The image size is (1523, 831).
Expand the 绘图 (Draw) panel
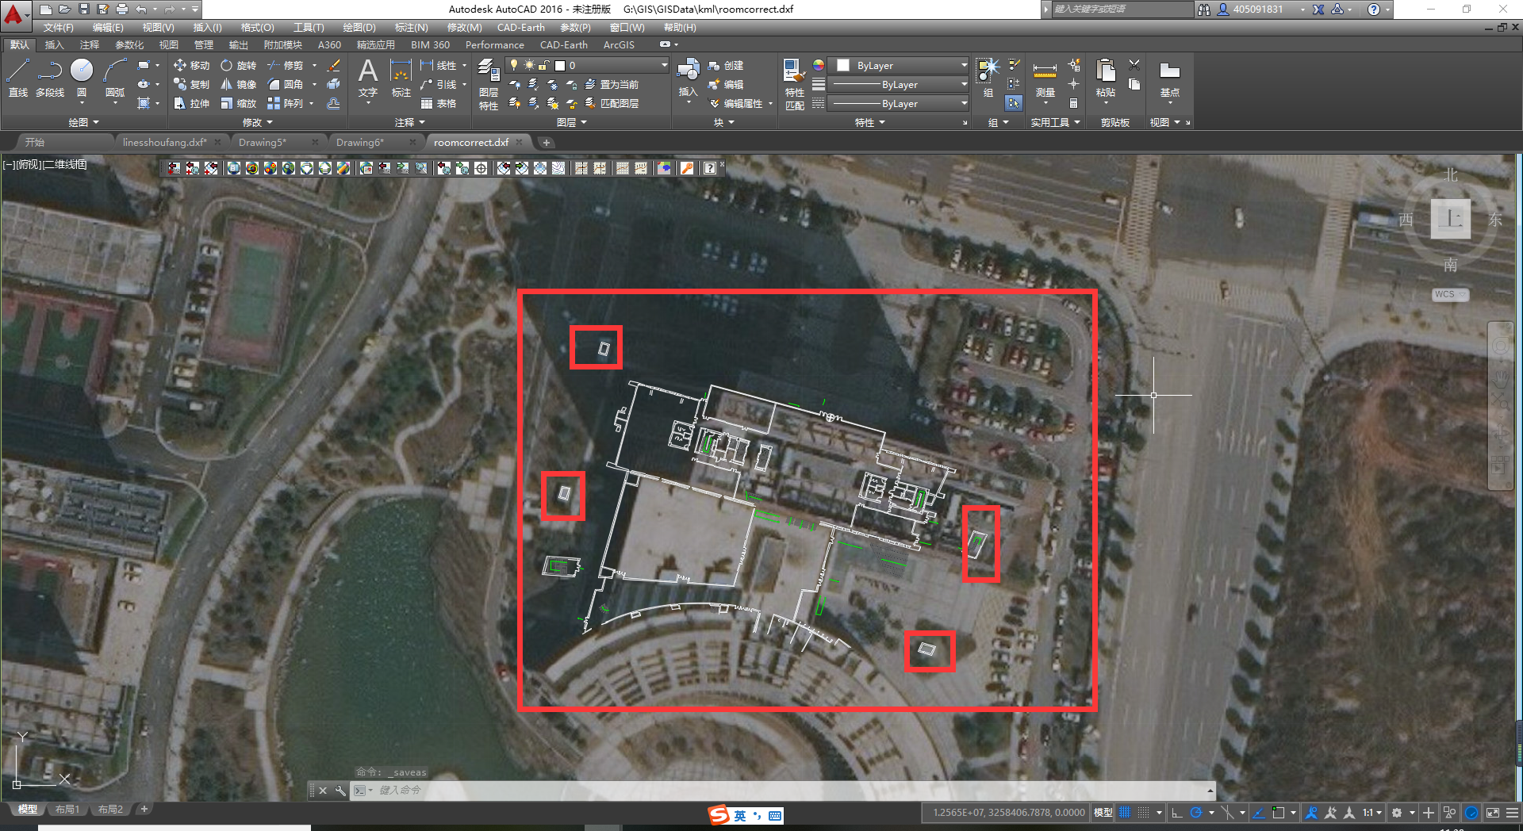point(83,122)
